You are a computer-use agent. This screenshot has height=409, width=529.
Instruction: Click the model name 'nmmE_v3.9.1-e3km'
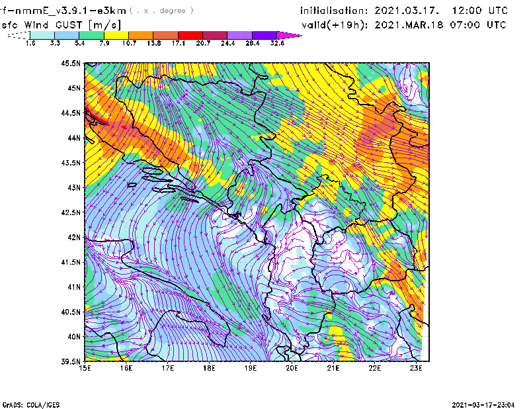point(71,11)
